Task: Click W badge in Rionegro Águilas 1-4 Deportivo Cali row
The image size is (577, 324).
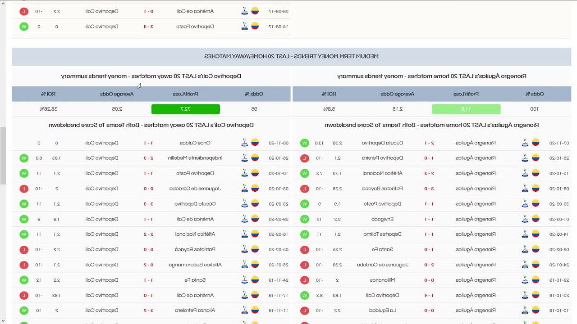Action: click(x=305, y=295)
